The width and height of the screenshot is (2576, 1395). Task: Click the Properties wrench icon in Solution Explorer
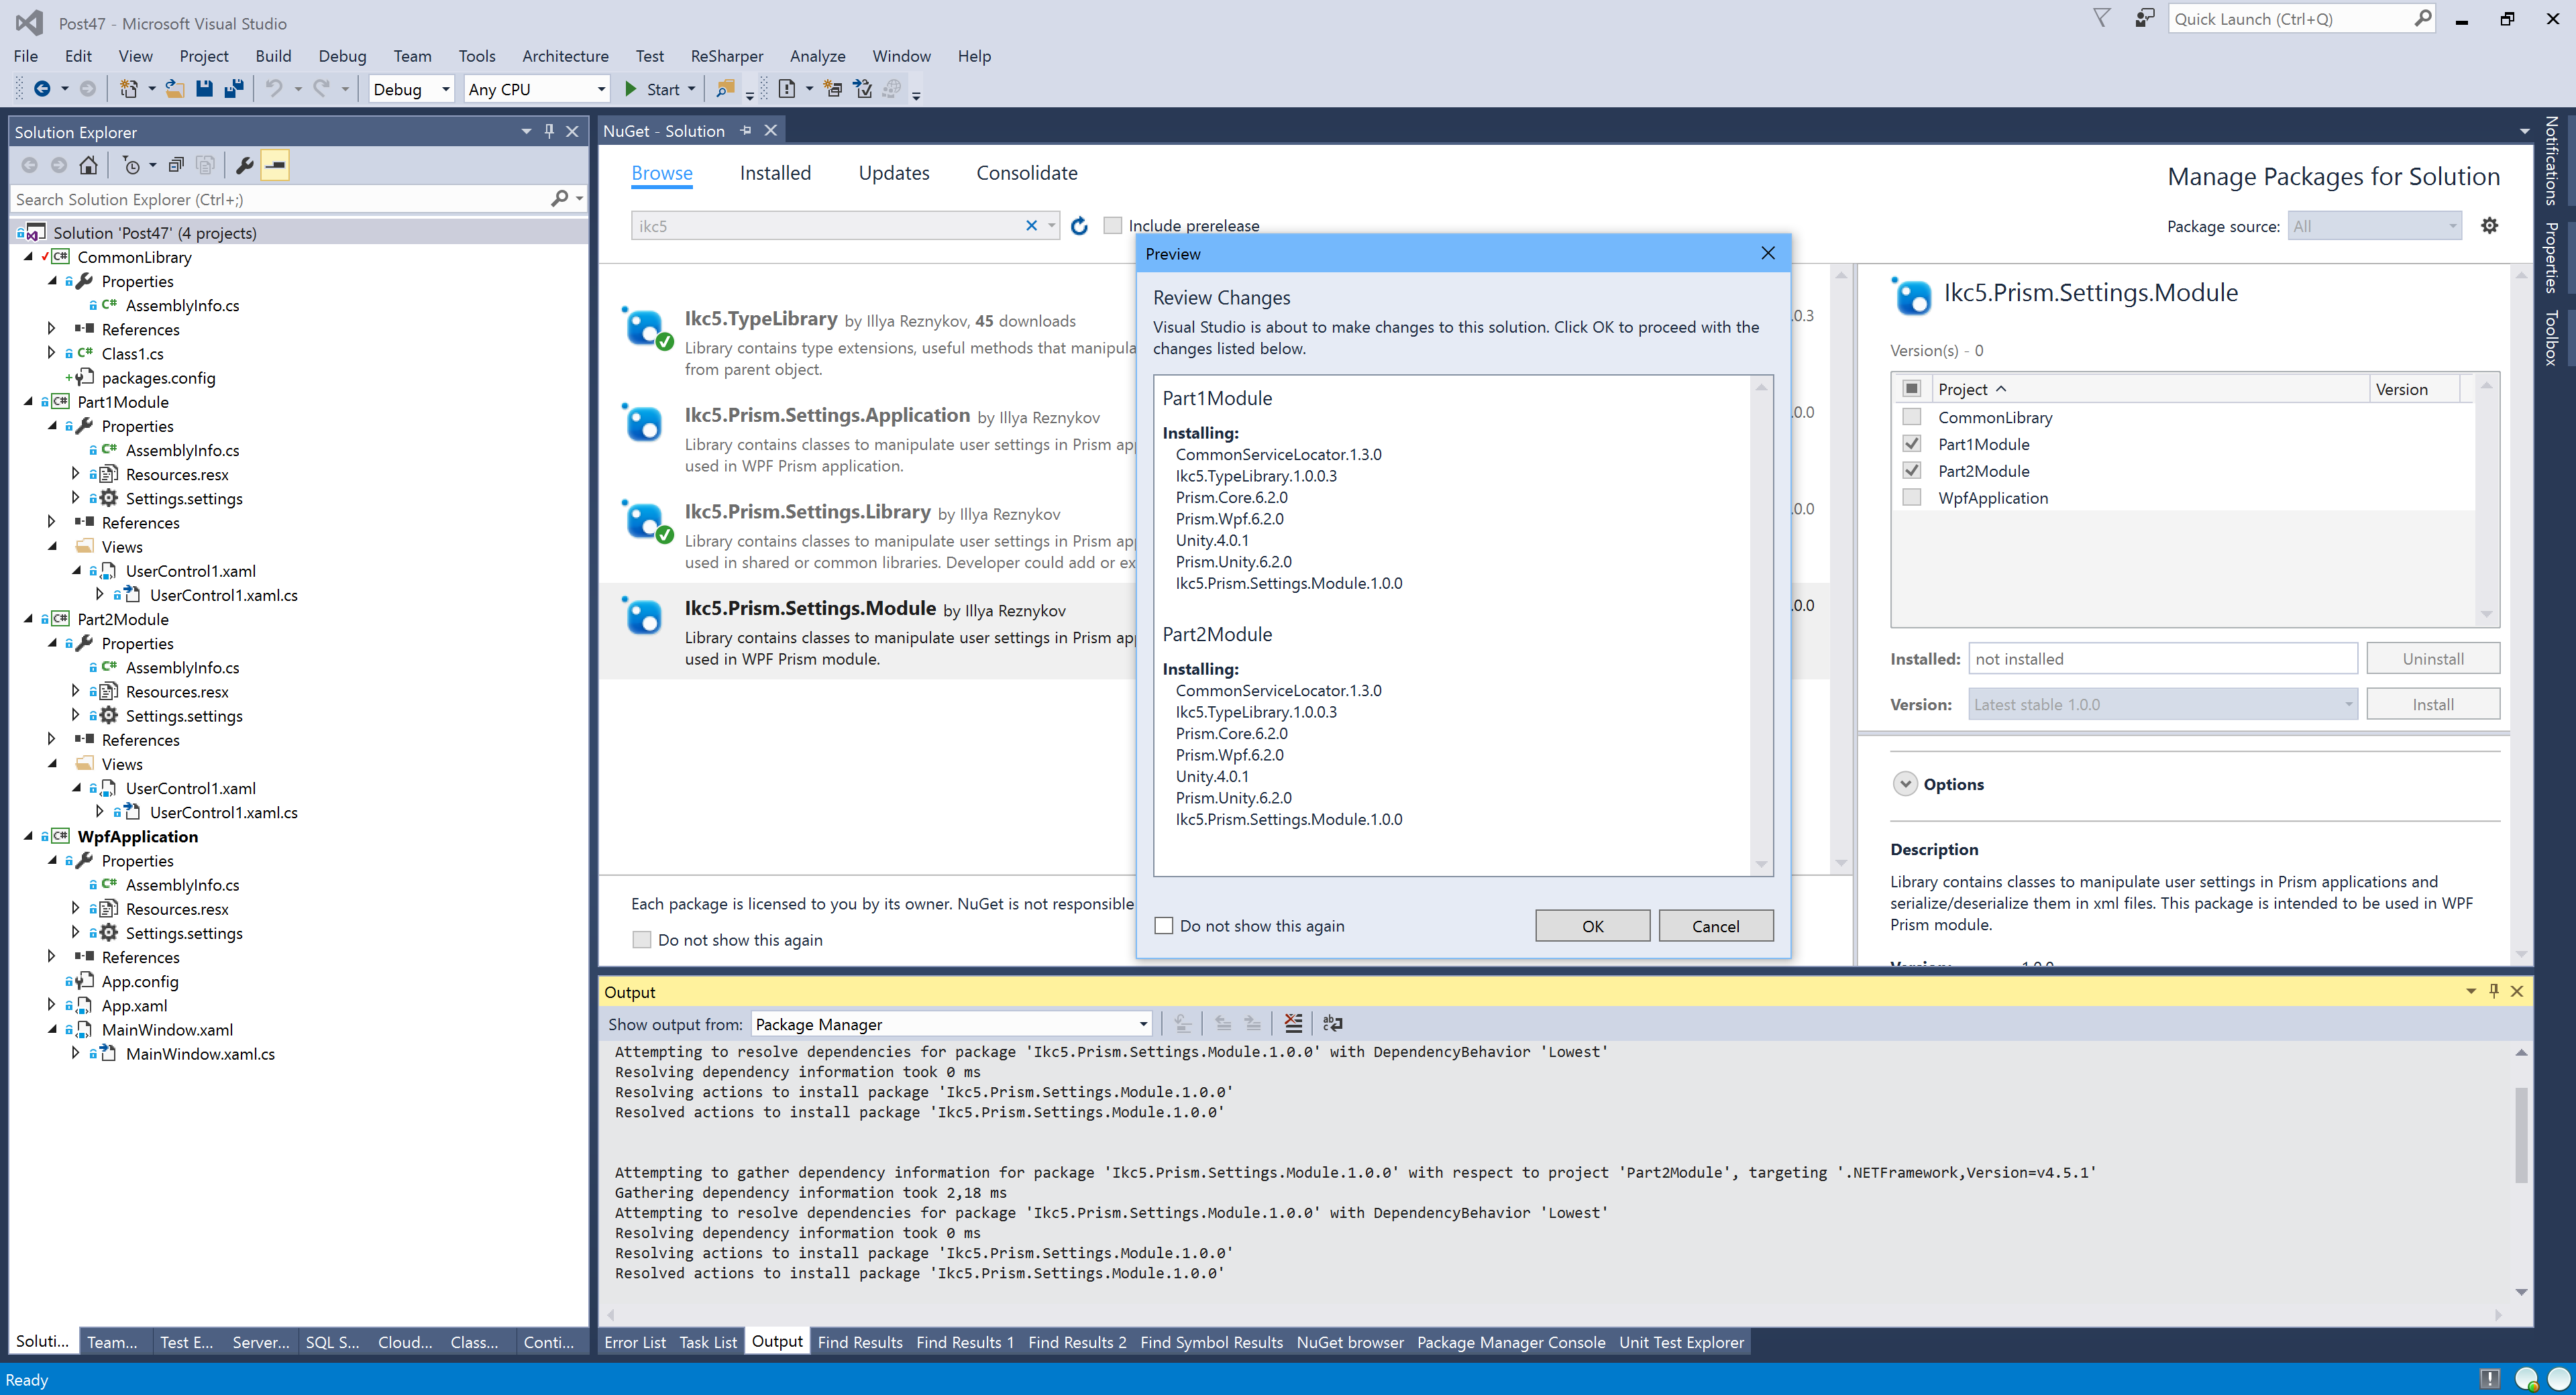pos(245,166)
